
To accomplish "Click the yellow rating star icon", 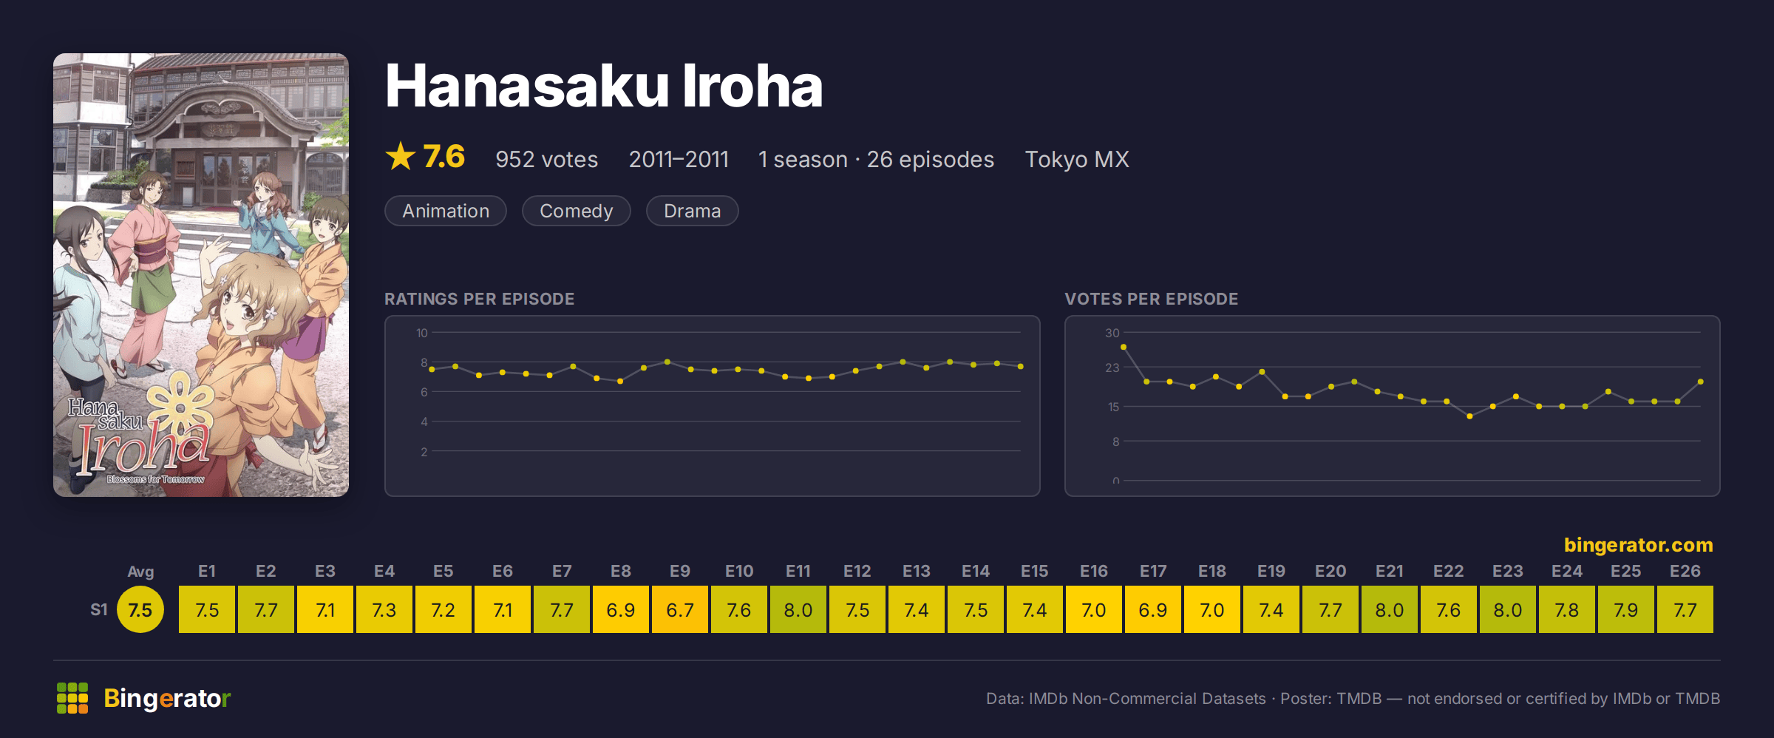I will (x=401, y=157).
